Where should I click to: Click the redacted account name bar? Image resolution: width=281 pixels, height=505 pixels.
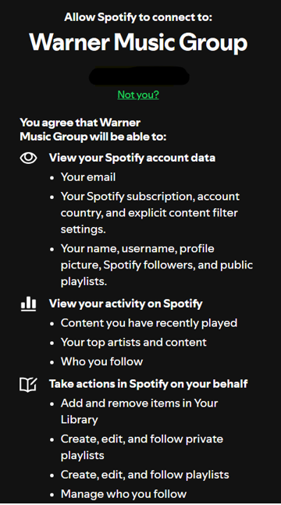tap(139, 76)
